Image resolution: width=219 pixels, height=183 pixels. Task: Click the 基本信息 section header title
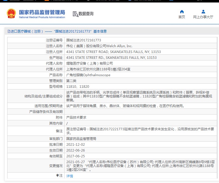[x=97, y=31]
